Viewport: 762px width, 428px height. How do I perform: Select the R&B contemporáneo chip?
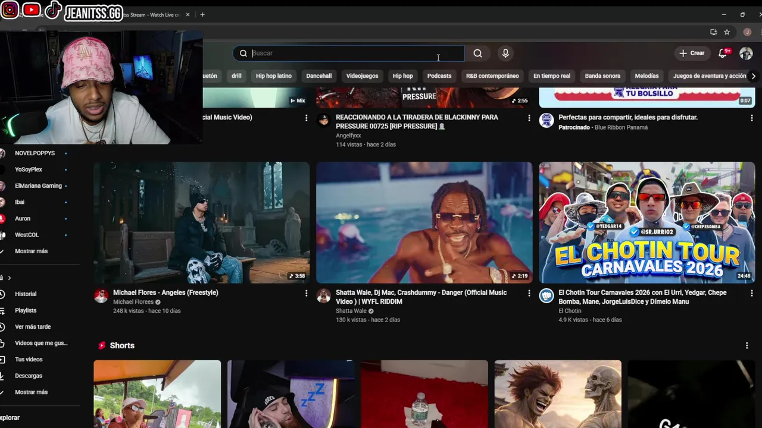tap(492, 76)
